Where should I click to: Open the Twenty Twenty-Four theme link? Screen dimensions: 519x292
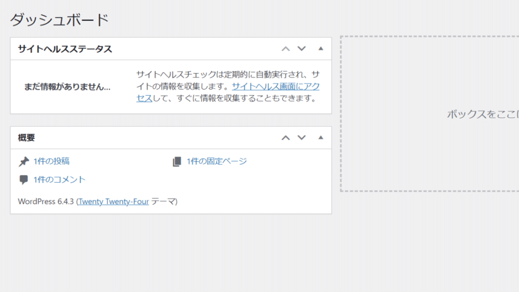tap(113, 201)
